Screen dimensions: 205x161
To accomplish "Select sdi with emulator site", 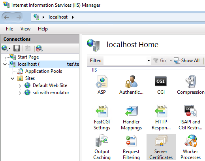I will pyautogui.click(x=51, y=93).
